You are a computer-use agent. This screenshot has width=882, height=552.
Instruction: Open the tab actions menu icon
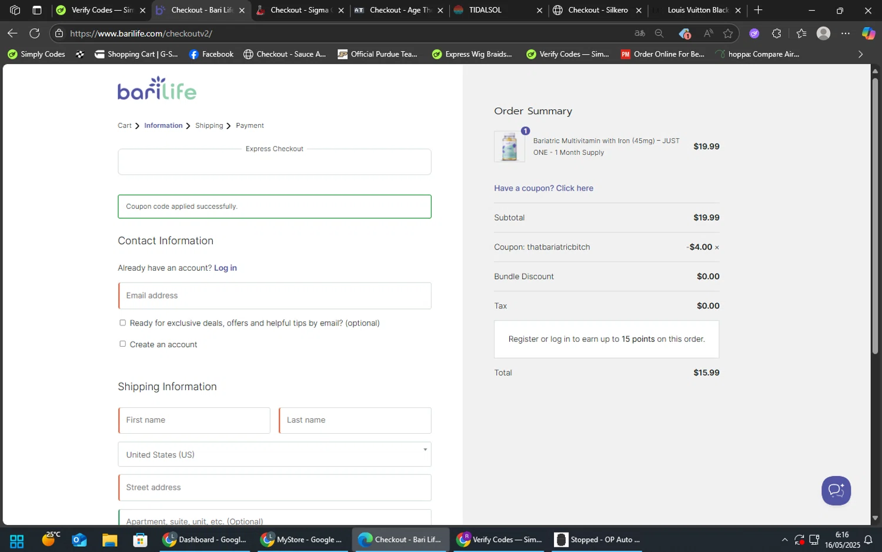tap(37, 10)
